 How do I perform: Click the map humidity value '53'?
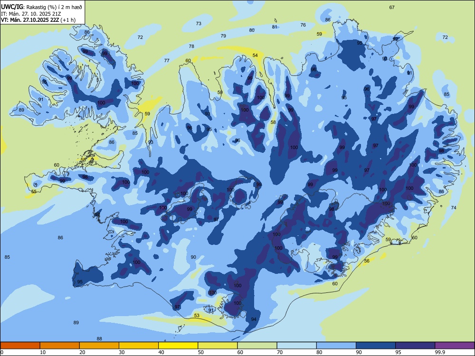197,316
